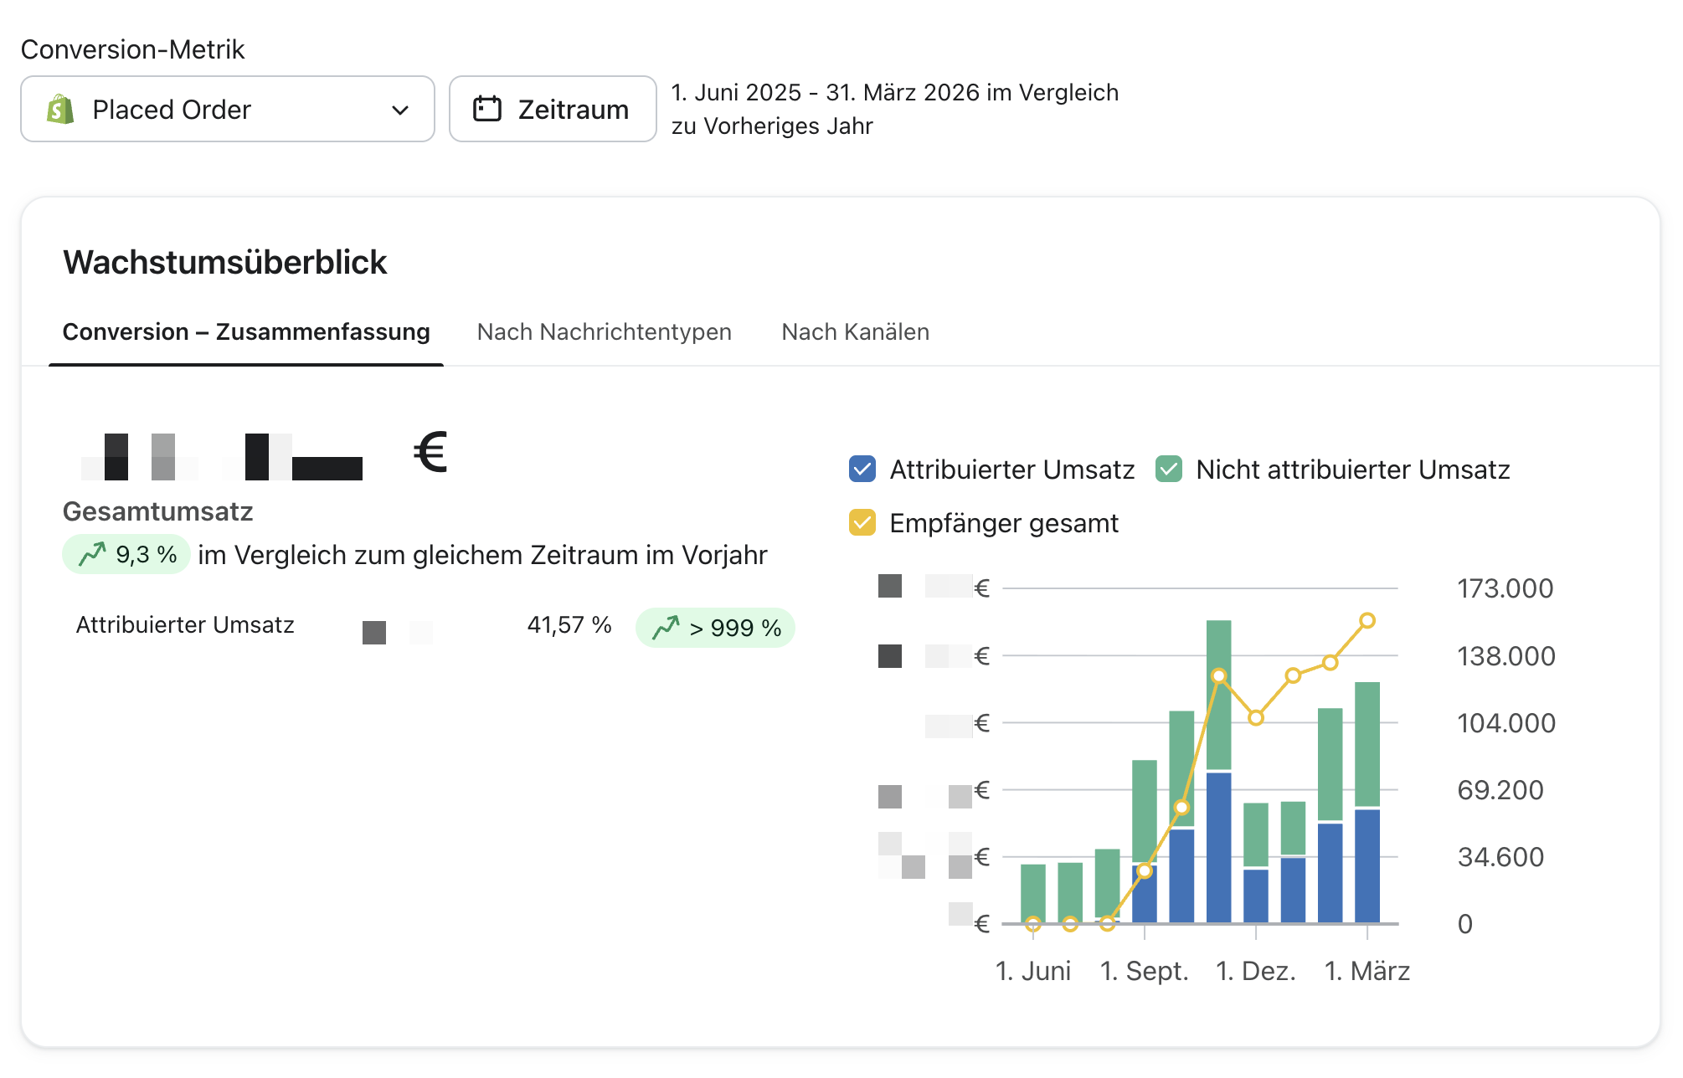Click the > 999 % growth badge
Viewport: 1683px width, 1078px height.
(715, 628)
